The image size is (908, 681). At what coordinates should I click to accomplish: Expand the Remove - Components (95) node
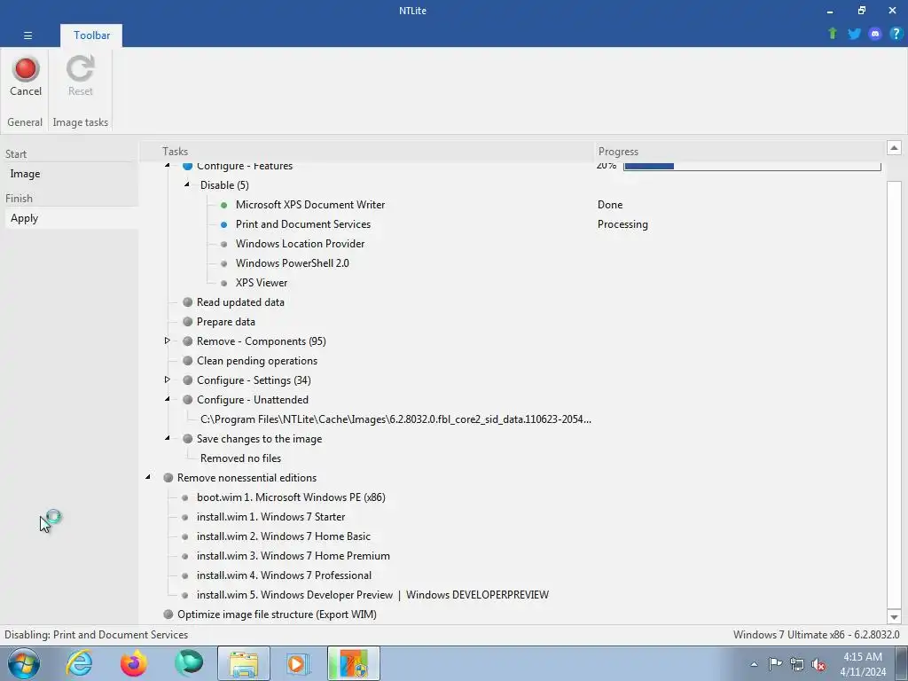coord(167,340)
